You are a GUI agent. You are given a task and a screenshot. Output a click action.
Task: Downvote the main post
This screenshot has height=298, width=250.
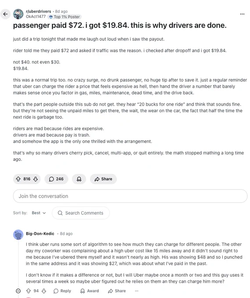tap(36, 179)
